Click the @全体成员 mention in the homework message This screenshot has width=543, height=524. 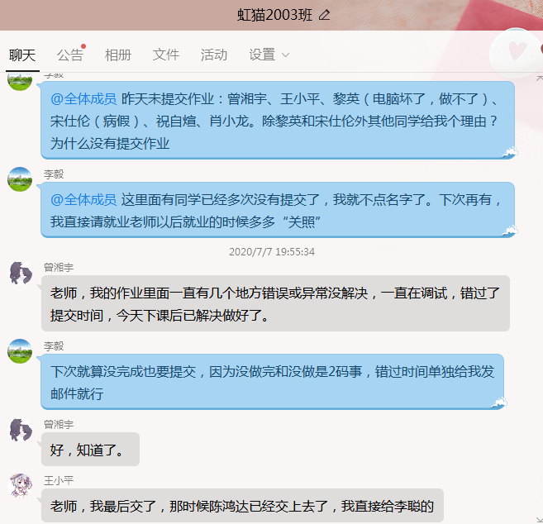83,99
